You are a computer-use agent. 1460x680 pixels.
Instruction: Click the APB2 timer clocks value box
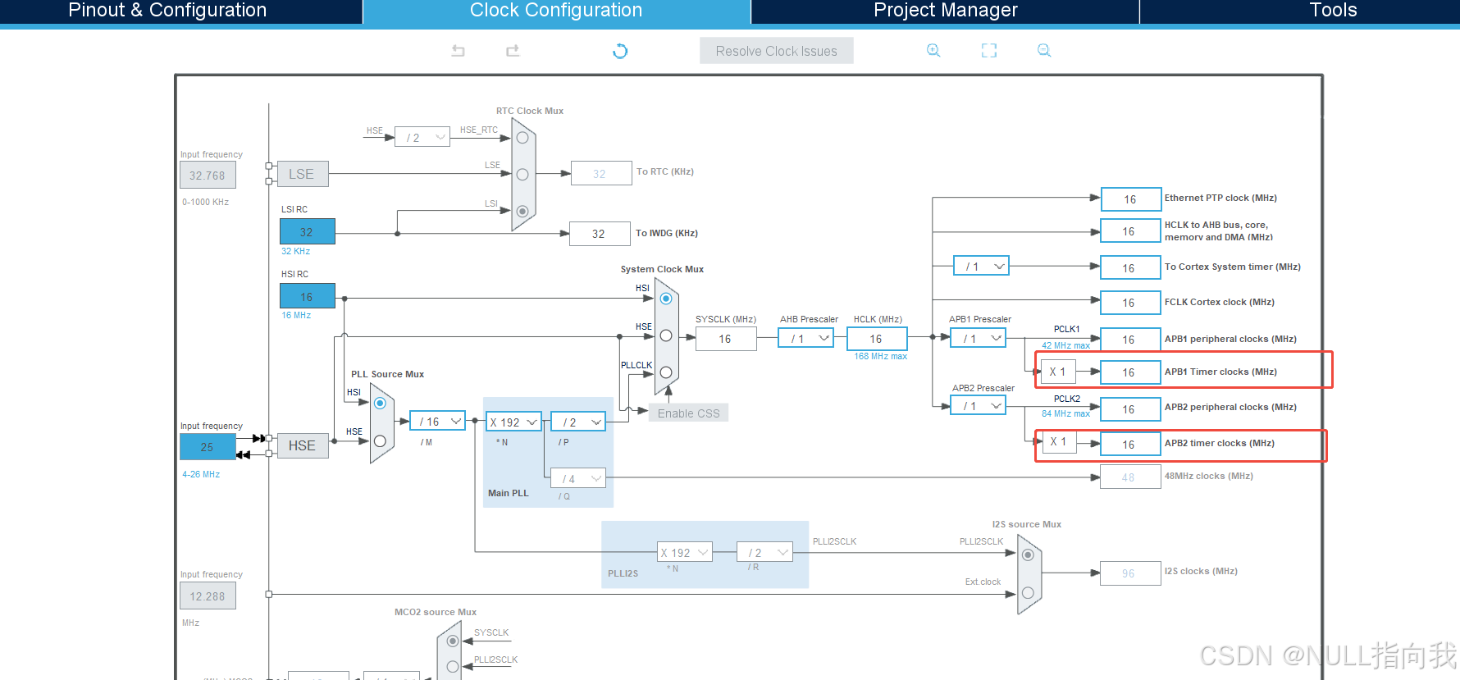(1130, 444)
